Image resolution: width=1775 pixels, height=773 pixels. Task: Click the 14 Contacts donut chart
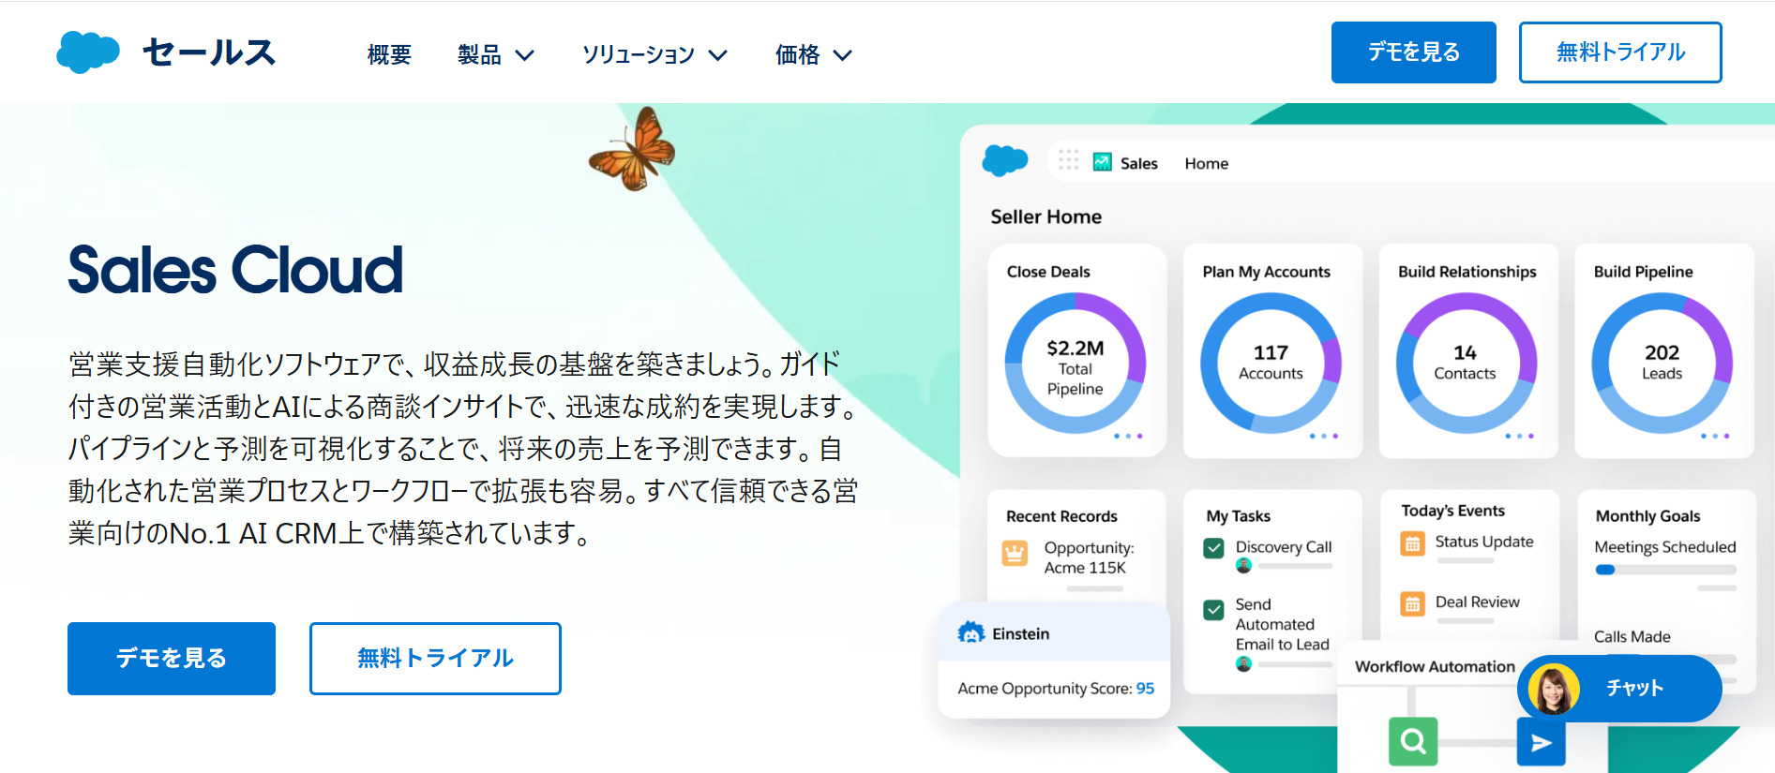[x=1466, y=364]
